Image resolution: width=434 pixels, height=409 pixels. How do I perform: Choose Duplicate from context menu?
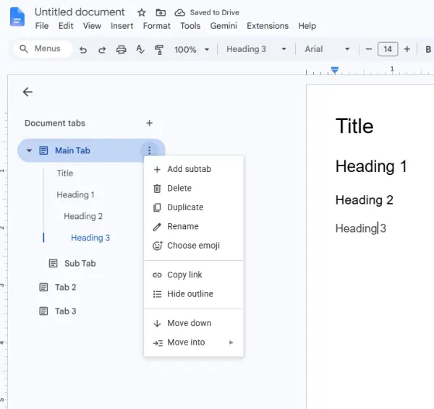pos(193,207)
